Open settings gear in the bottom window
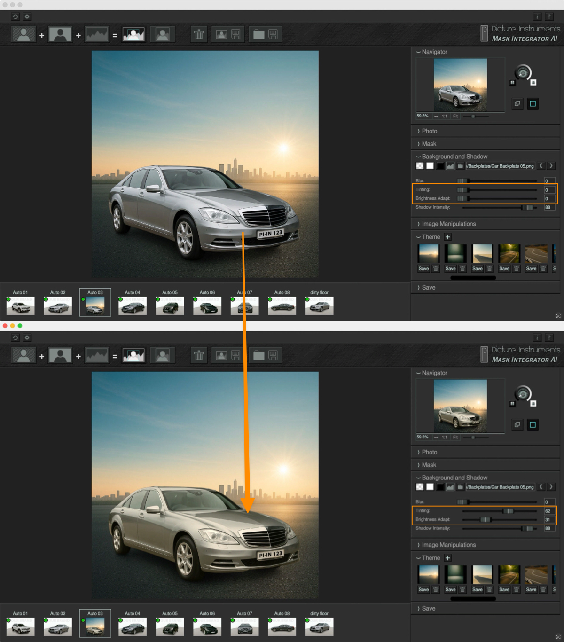 click(27, 337)
